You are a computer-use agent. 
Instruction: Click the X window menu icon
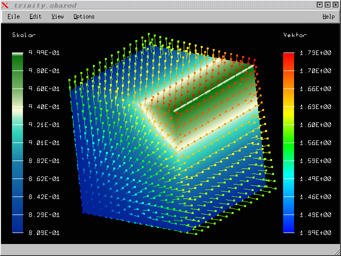[5, 5]
